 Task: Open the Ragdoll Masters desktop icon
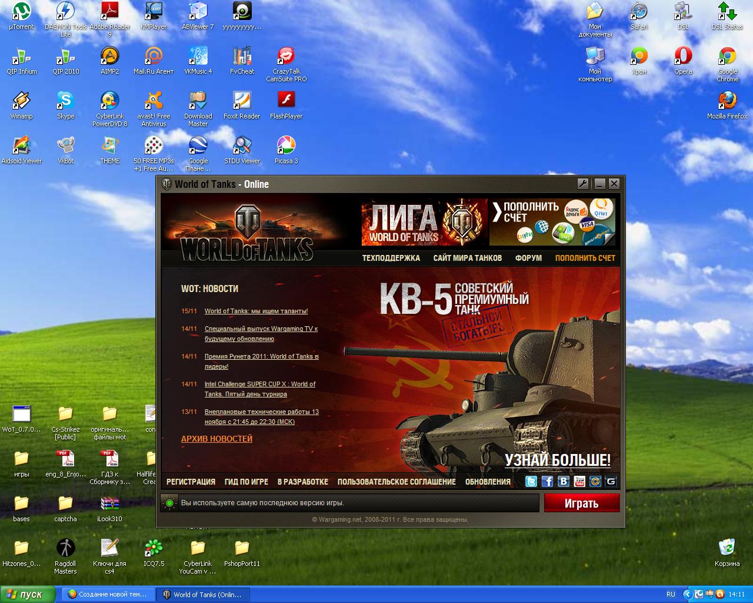pos(65,556)
